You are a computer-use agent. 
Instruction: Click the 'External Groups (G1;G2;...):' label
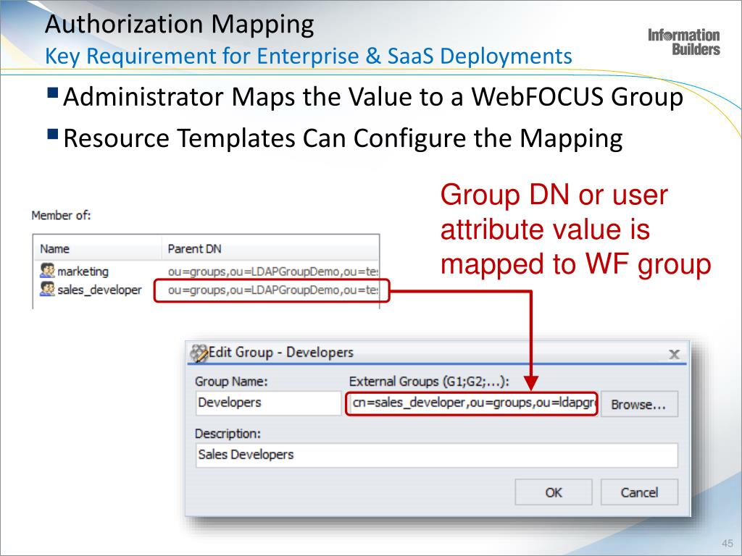click(429, 381)
